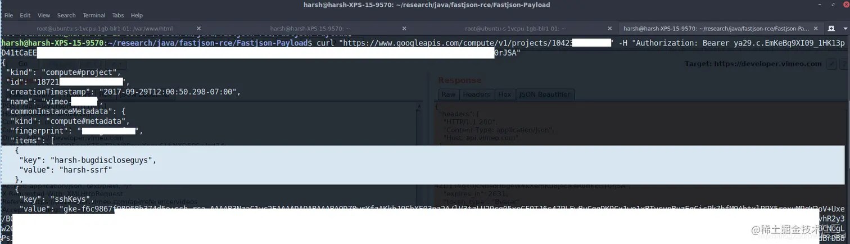Image resolution: width=850 pixels, height=244 pixels.
Task: Click the "kind": "compute#project" line
Action: (64, 73)
